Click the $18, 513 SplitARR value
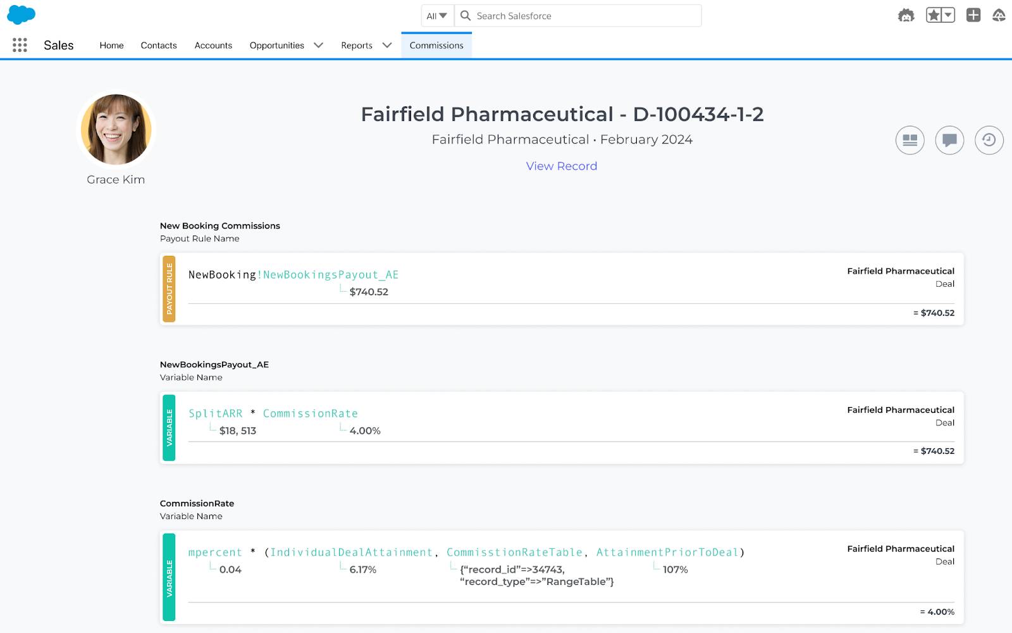This screenshot has height=633, width=1012. point(238,430)
